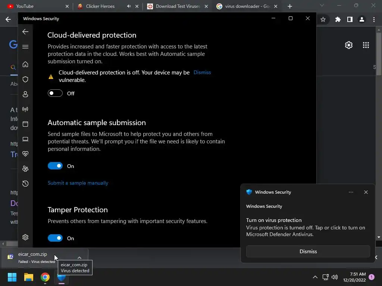The height and width of the screenshot is (286, 382).
Task: Mute the Clicker Heroes tab audio
Action: pyautogui.click(x=129, y=6)
